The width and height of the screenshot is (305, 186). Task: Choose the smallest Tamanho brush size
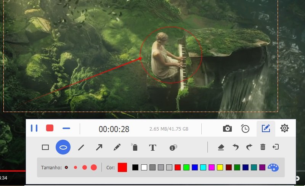[66, 167]
